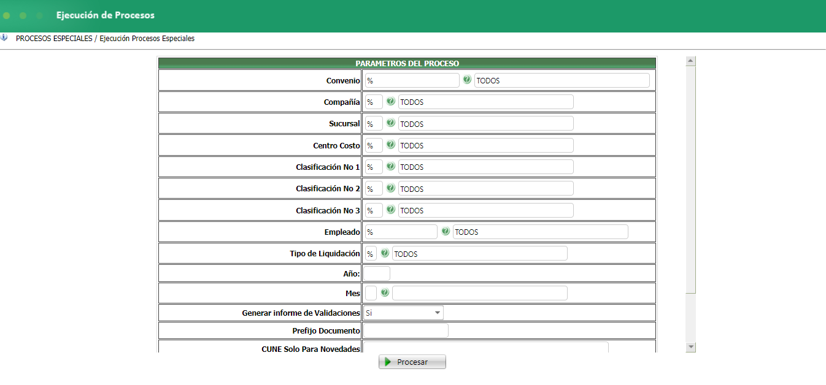Focus the Sucursal code field
The image size is (826, 385).
[374, 123]
